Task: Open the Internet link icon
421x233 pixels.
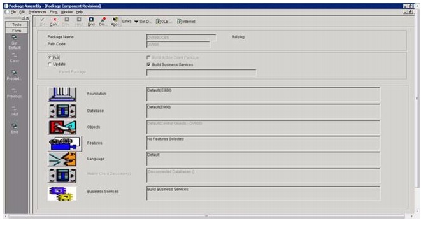Action: pyautogui.click(x=180, y=22)
